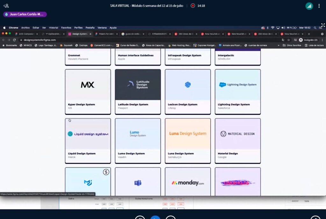Viewport: 326px width, 219px height.
Task: Close the Design Systems tab
Action: 90,34
